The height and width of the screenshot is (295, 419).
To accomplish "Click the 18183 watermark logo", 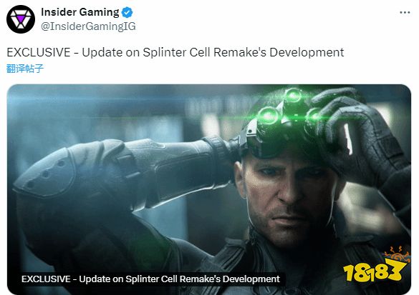I will [375, 265].
